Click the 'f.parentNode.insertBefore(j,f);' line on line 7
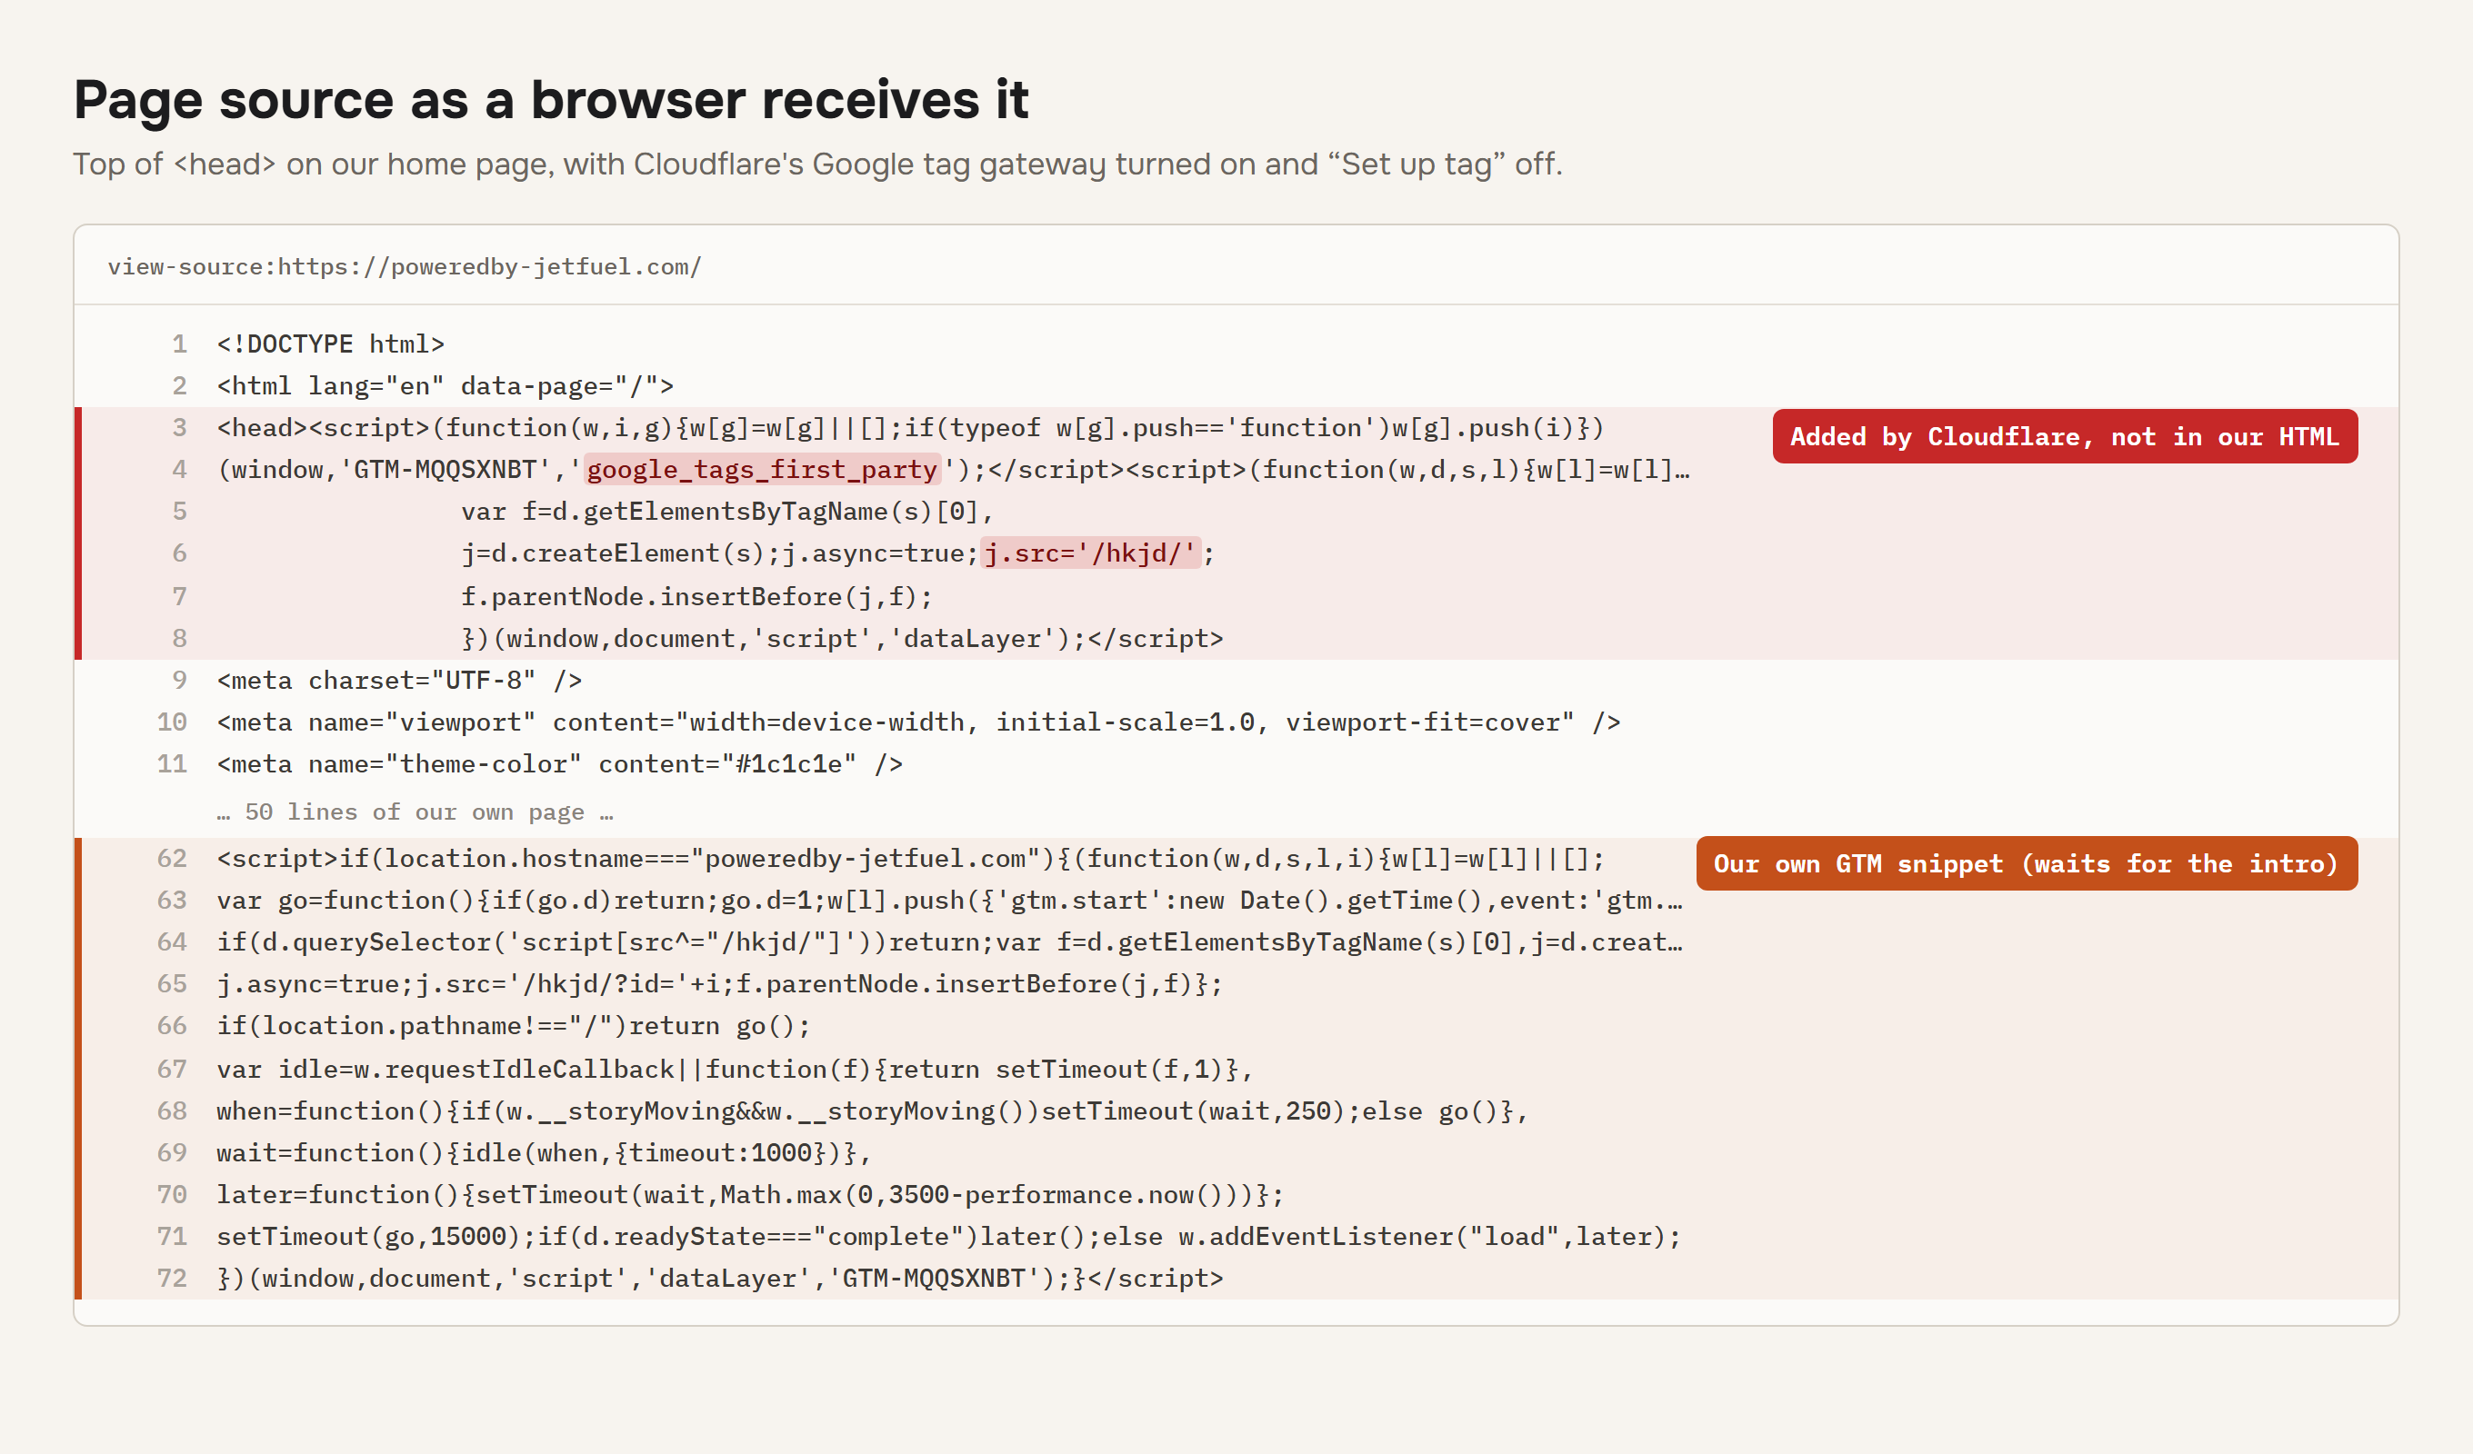The width and height of the screenshot is (2473, 1454). (696, 596)
